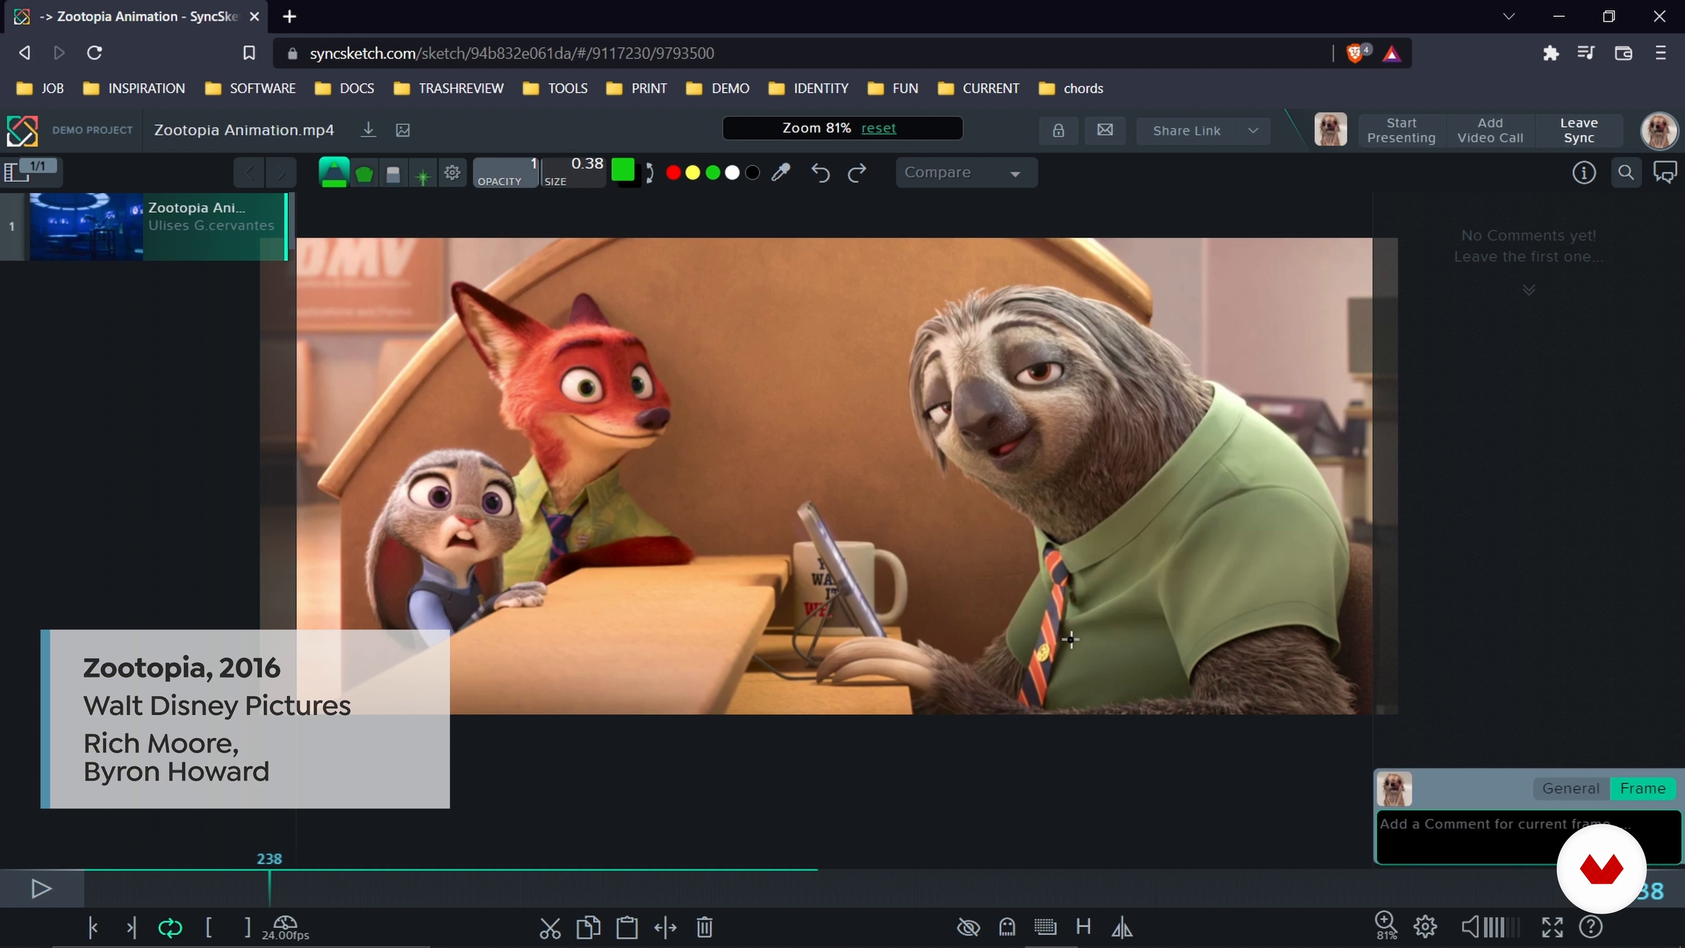Switch to General comment tab
The width and height of the screenshot is (1685, 948).
tap(1570, 789)
